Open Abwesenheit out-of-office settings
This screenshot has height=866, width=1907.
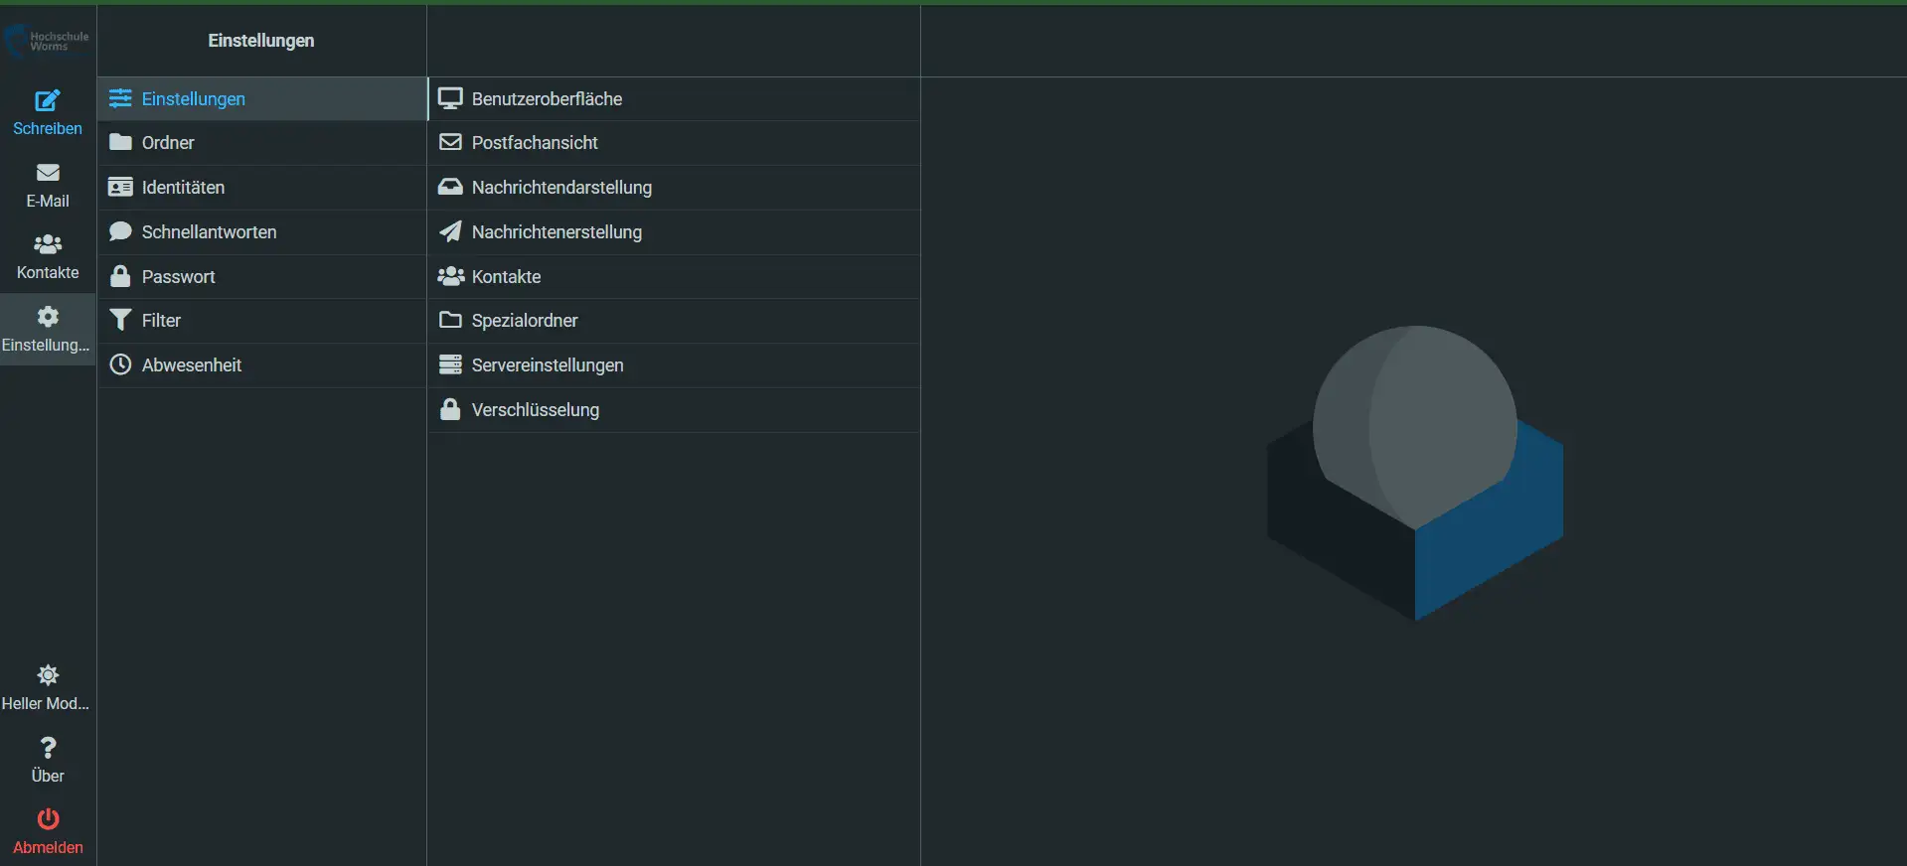point(191,365)
